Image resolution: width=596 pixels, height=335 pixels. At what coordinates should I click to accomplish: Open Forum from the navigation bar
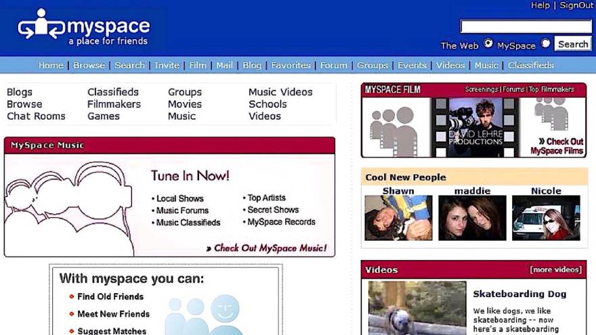tap(333, 66)
